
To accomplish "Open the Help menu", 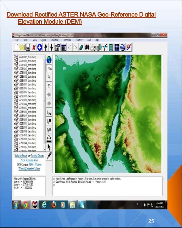I will pyautogui.click(x=97, y=40).
